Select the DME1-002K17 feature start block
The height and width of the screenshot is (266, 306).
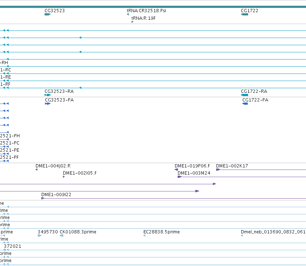coord(218,170)
